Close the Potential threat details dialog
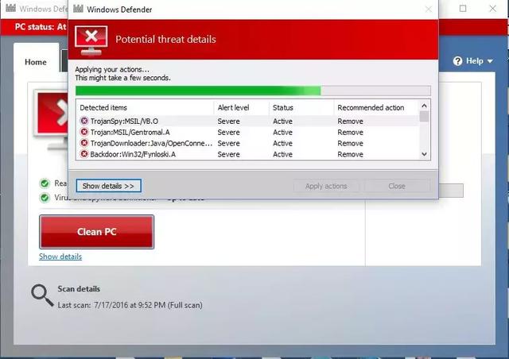 click(429, 10)
